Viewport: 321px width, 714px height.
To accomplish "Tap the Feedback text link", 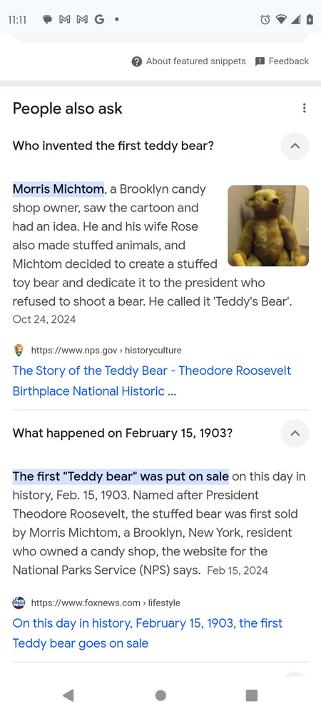I will (289, 61).
